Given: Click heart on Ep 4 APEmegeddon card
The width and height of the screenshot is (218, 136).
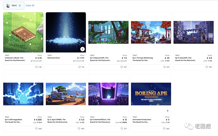Looking at the screenshot, I should coord(36,129).
